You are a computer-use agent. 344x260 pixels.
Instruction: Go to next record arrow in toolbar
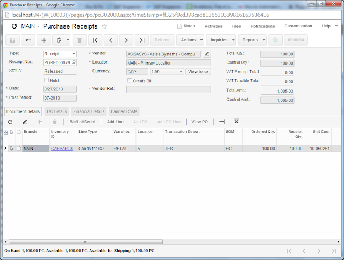point(126,40)
